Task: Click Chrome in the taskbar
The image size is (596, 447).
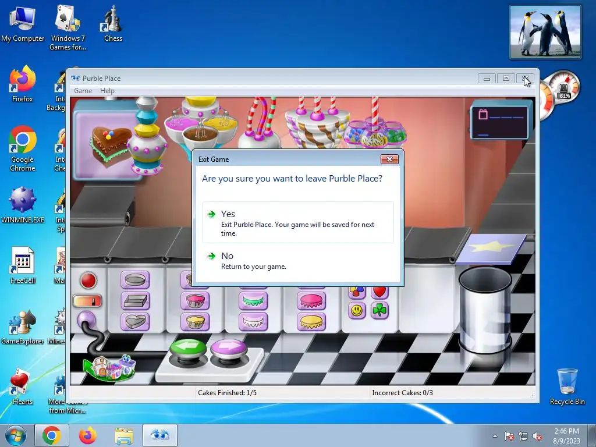Action: pyautogui.click(x=52, y=435)
